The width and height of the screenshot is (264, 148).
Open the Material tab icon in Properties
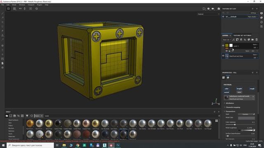[228, 78]
